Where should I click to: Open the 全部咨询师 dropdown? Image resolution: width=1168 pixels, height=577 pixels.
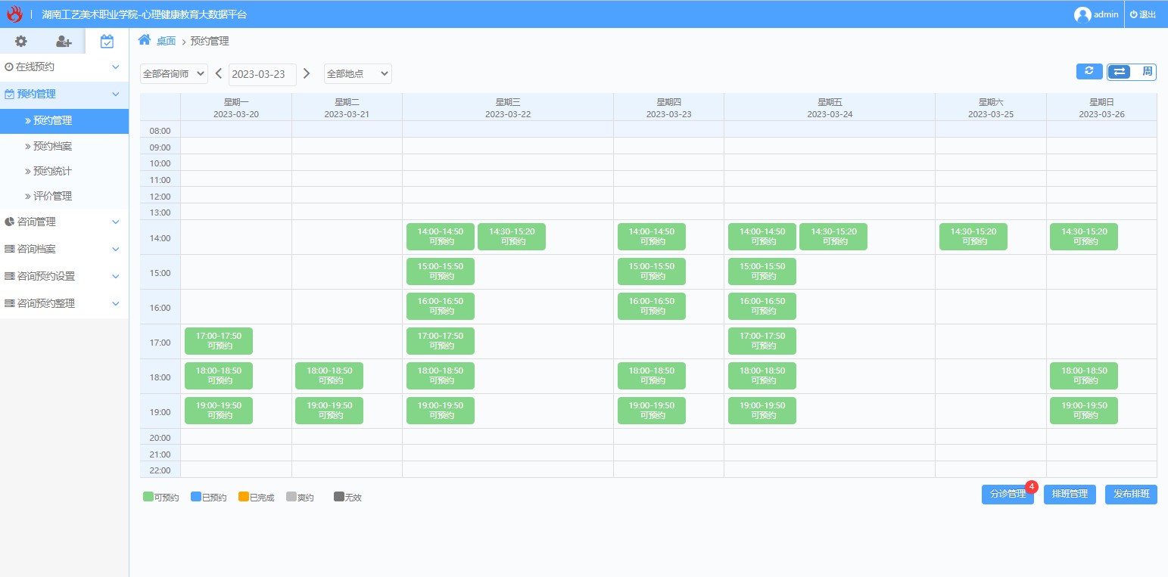tap(174, 74)
